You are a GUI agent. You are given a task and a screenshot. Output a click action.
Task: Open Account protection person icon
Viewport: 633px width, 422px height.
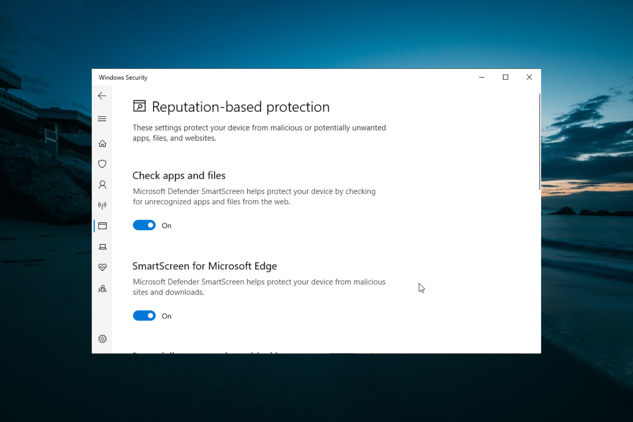point(102,185)
